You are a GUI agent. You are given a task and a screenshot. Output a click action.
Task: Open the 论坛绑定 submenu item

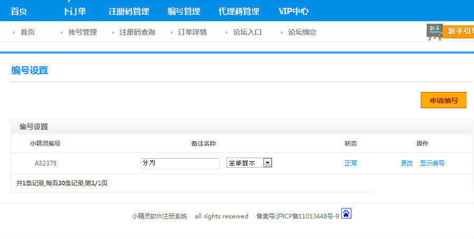click(302, 32)
